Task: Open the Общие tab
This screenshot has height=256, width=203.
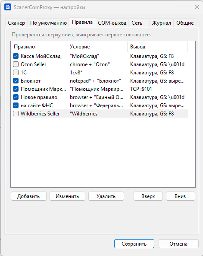Action: [x=185, y=23]
